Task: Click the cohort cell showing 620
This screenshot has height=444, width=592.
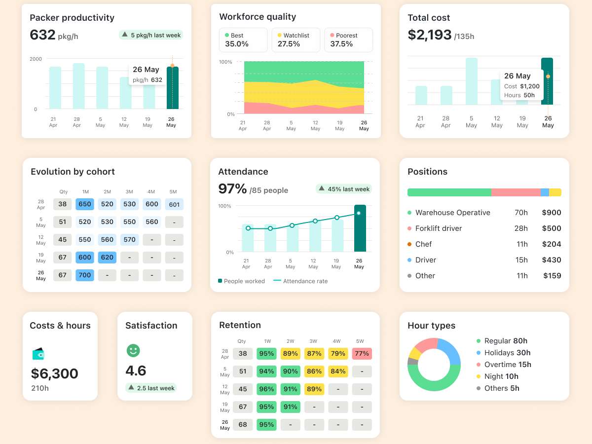Action: tap(107, 258)
